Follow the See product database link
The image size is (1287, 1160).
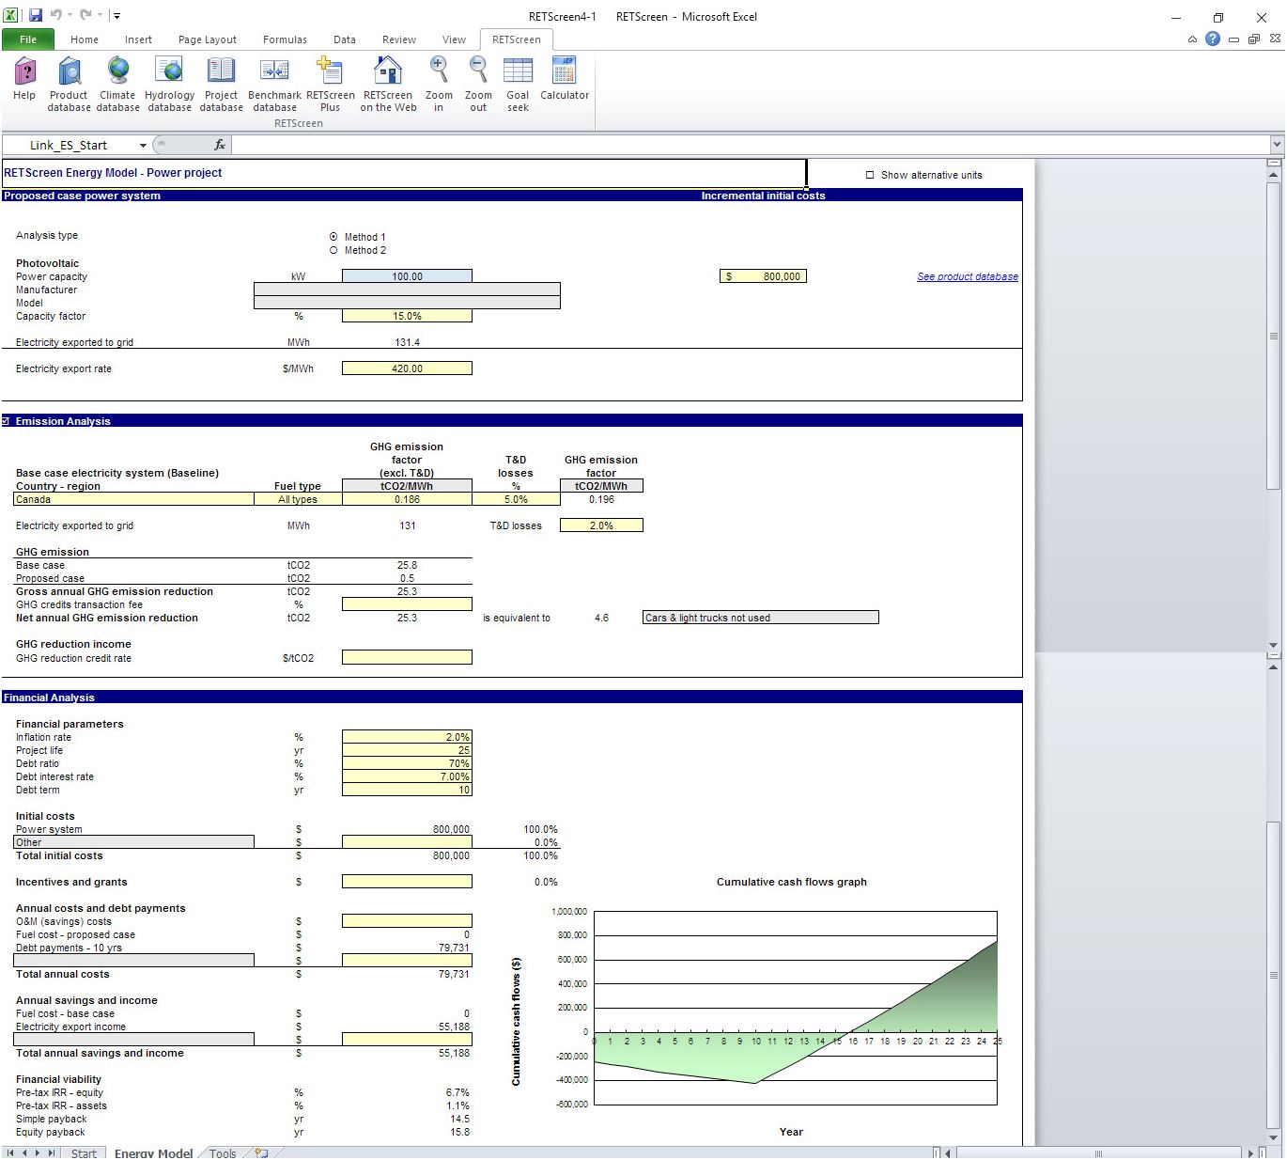point(967,276)
